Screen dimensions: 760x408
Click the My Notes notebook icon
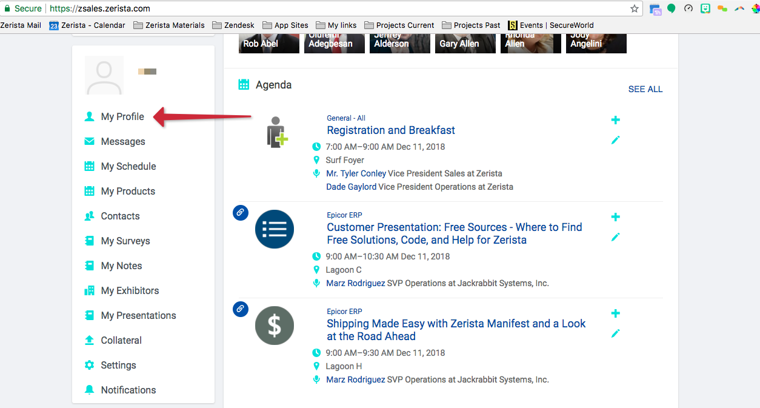pyautogui.click(x=90, y=266)
